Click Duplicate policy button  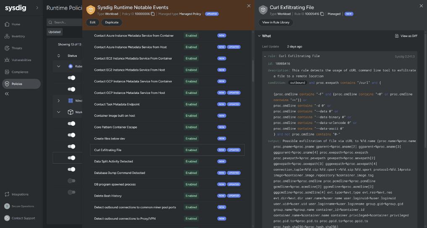tap(112, 22)
